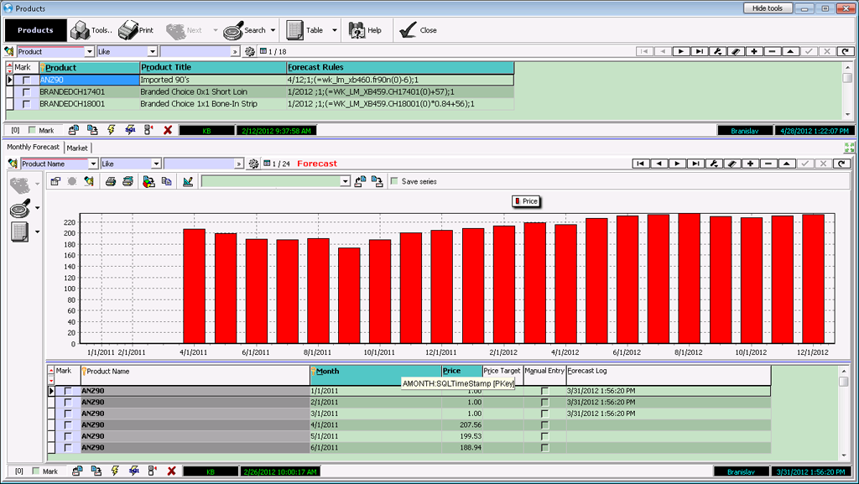Expand the Product field filter dropdown
This screenshot has width=859, height=484.
coord(90,51)
